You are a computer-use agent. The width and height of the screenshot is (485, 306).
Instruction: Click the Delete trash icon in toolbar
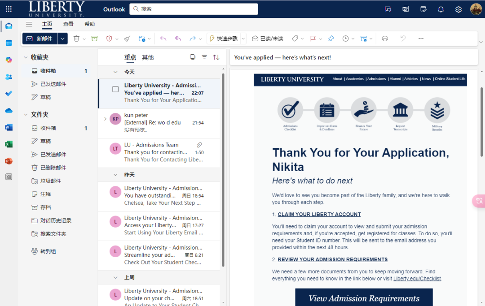76,39
